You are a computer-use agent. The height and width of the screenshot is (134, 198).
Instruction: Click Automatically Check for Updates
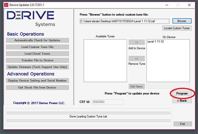pos(37,40)
